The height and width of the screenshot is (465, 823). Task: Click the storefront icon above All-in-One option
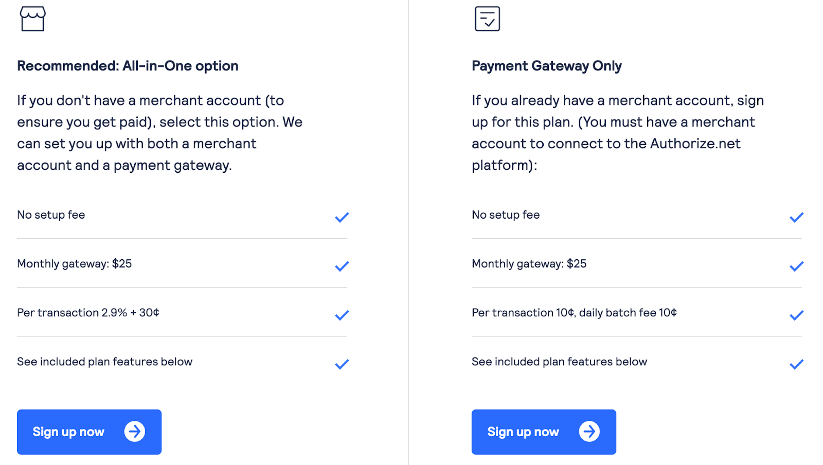(32, 19)
